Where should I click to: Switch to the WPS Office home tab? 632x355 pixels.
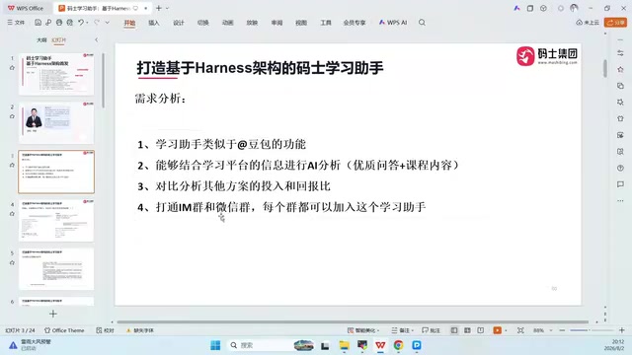pyautogui.click(x=26, y=8)
